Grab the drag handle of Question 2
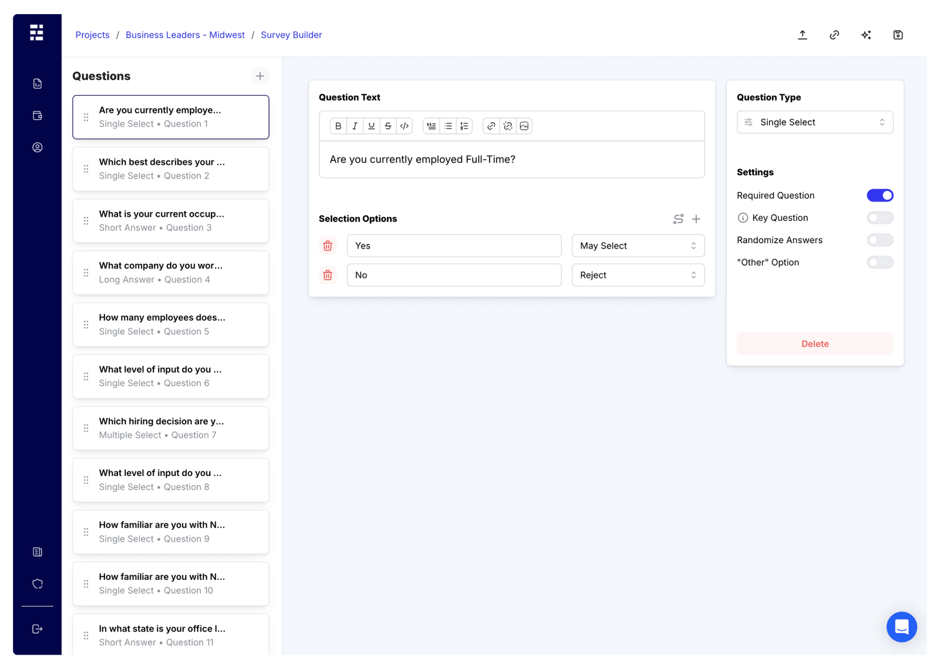This screenshot has height=668, width=940. click(x=86, y=169)
